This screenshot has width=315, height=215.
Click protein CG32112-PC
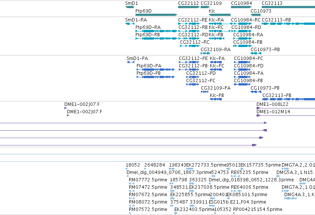201,81
